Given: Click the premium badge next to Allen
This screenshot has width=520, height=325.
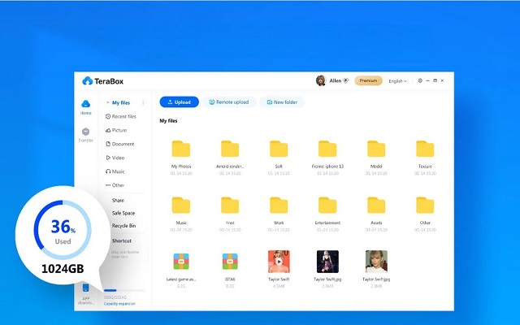Looking at the screenshot, I should [345, 80].
